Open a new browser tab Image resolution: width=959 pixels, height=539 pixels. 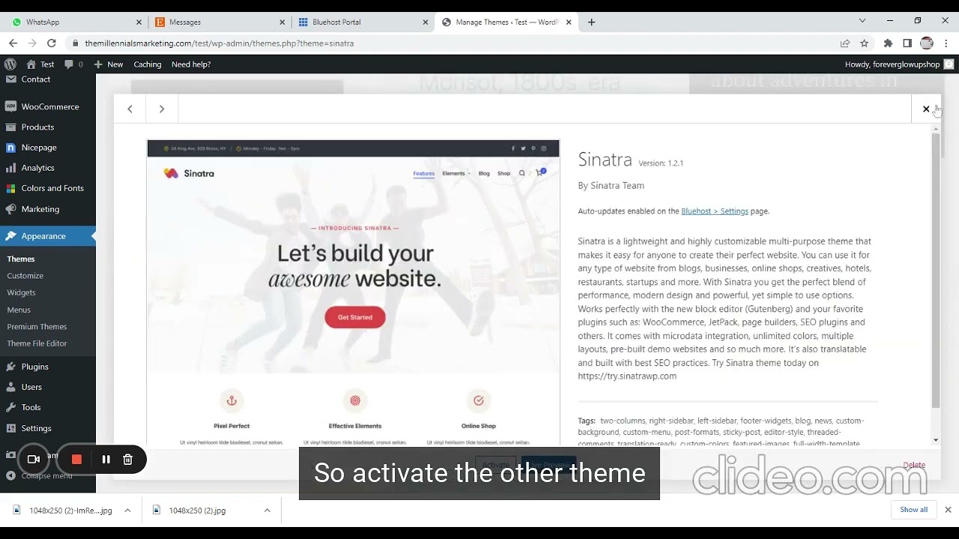pos(591,22)
